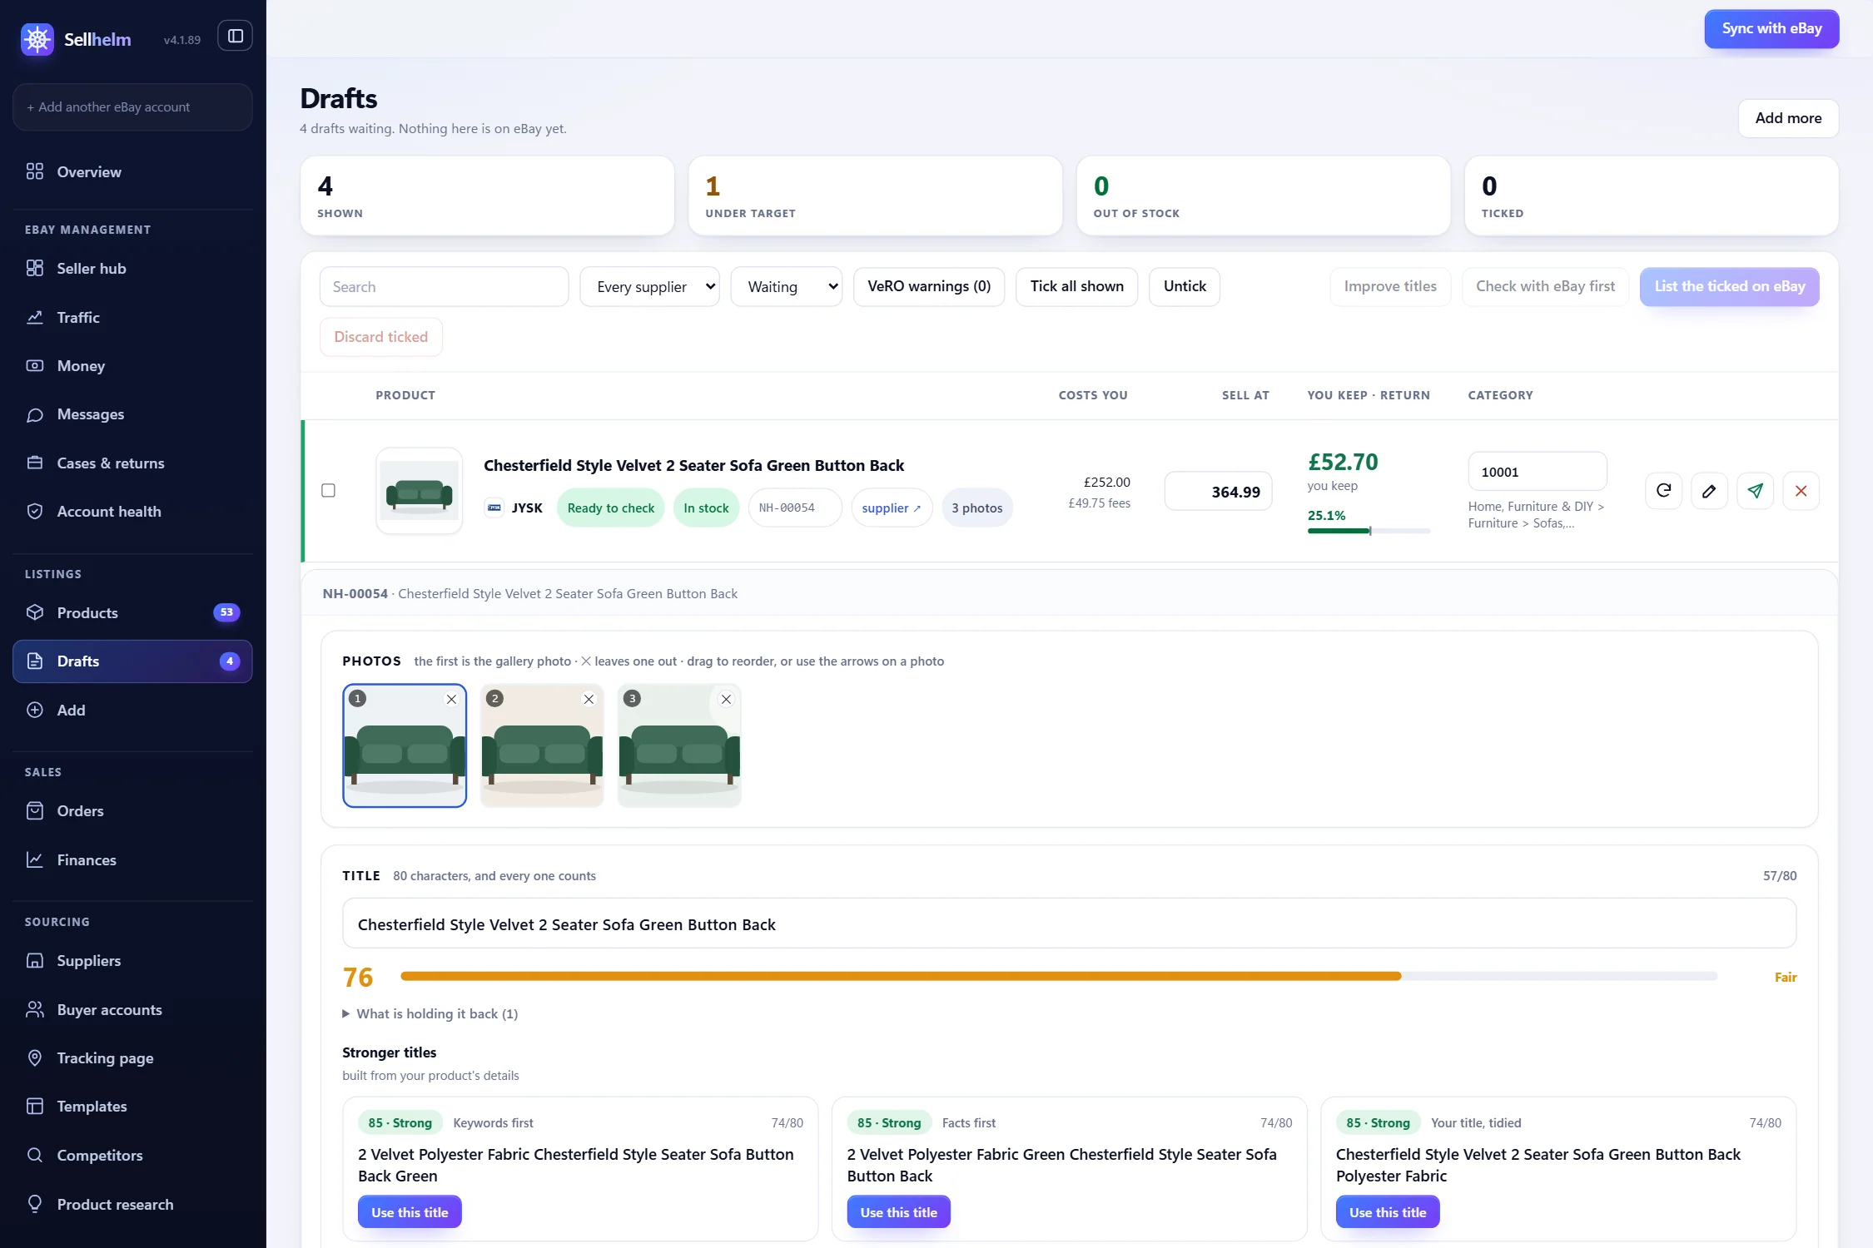
Task: Open the Waiting status dropdown
Action: (787, 287)
